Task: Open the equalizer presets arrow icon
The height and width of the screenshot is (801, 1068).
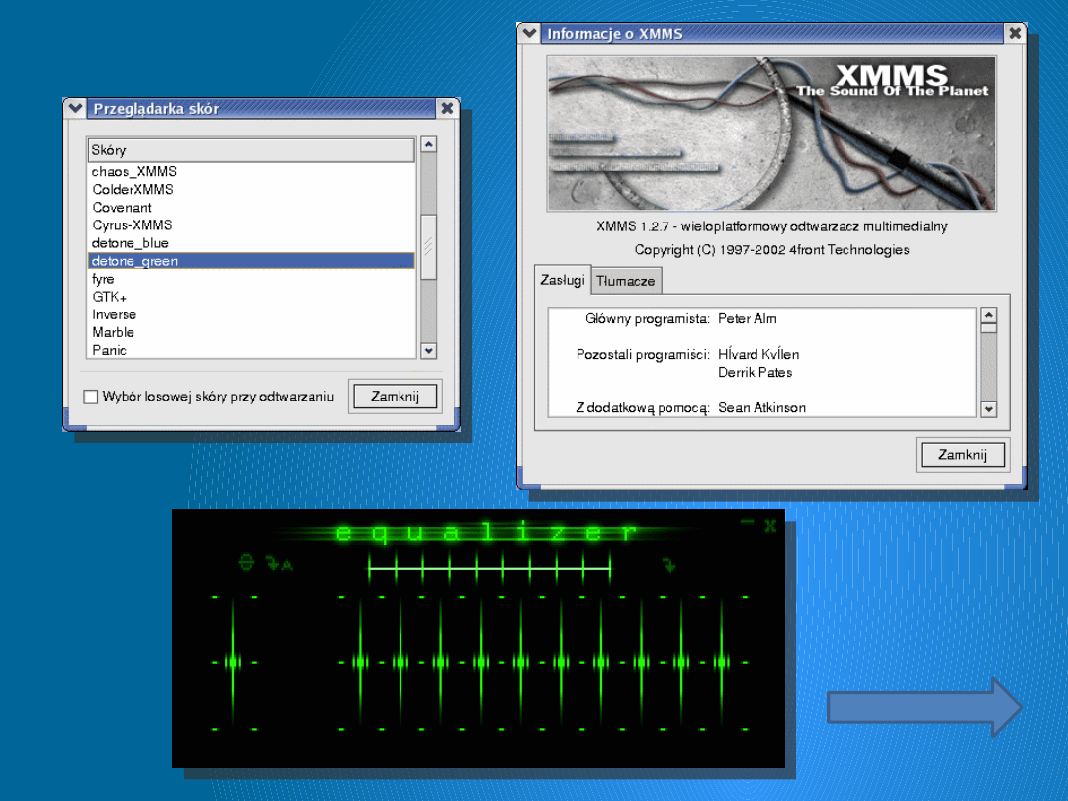Action: tap(669, 565)
